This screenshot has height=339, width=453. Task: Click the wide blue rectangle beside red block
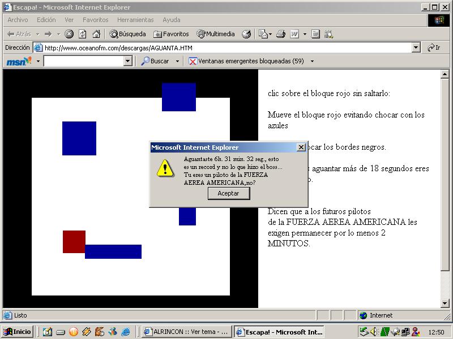tap(113, 251)
